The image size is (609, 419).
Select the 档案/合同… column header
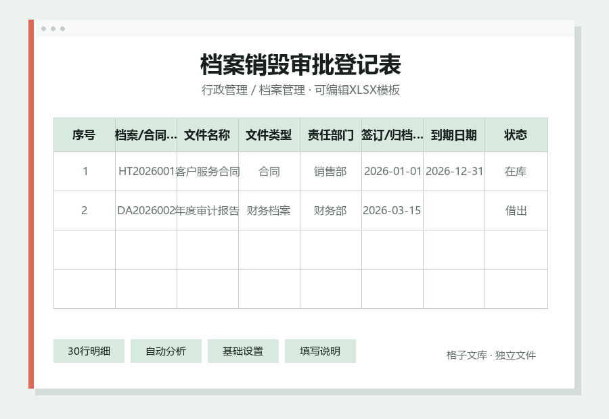tap(146, 135)
